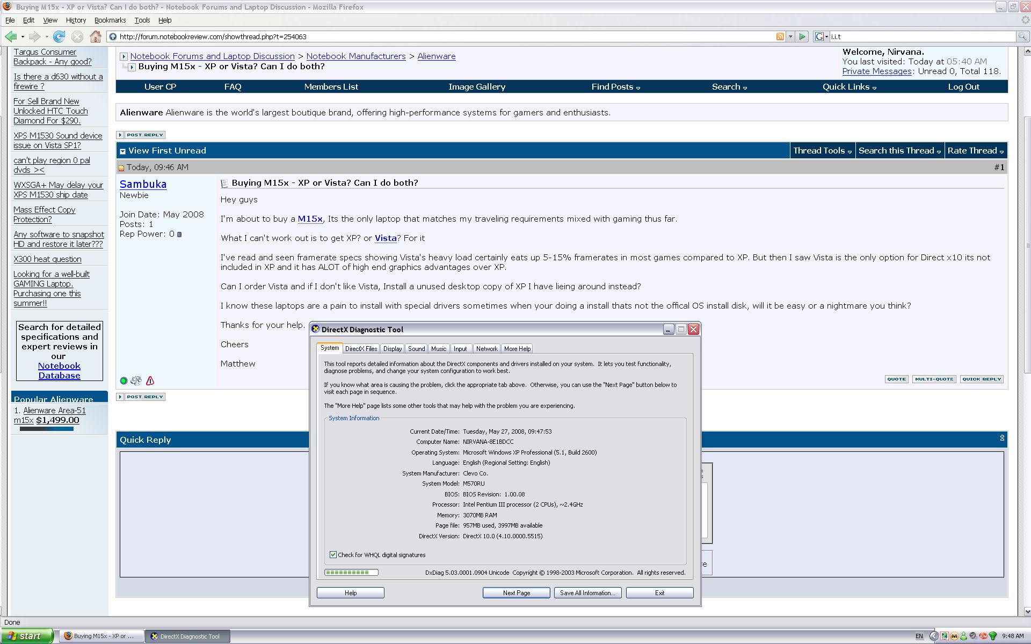
Task: Switch to the DirectX Files tab
Action: tap(361, 349)
